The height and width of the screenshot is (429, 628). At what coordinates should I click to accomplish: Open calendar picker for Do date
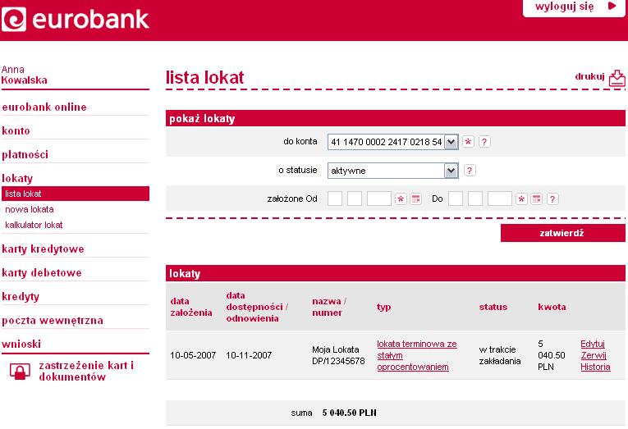(x=536, y=199)
